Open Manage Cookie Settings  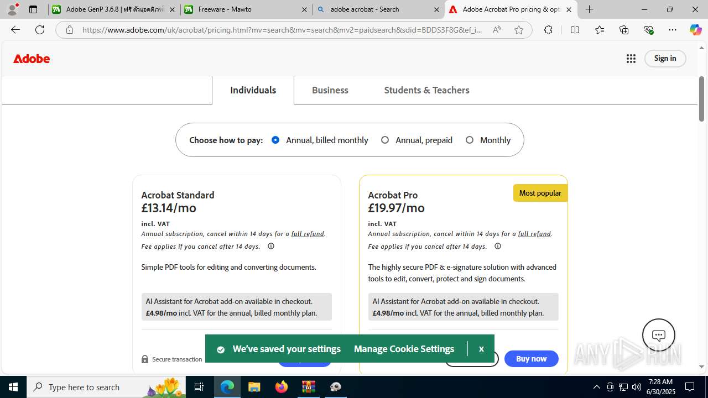coord(404,349)
